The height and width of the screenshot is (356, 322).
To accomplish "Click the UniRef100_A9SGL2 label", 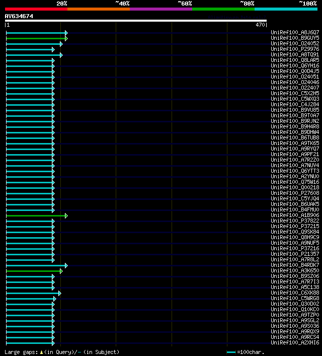I will click(295, 320).
